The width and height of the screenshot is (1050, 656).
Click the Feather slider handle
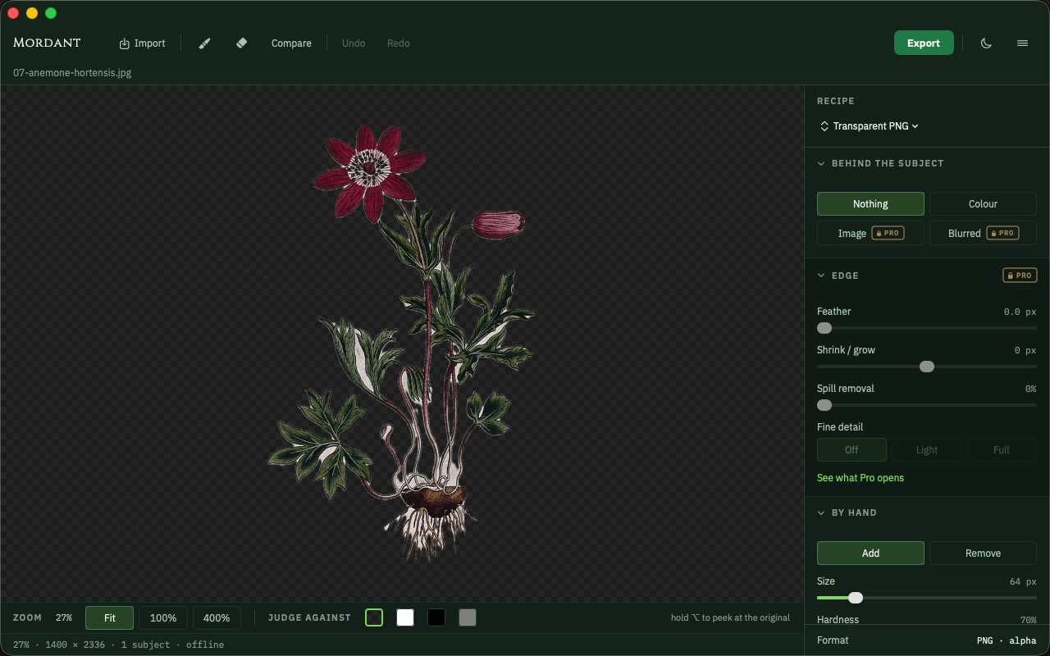click(824, 328)
